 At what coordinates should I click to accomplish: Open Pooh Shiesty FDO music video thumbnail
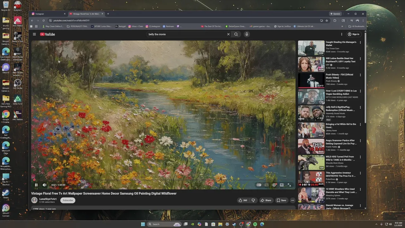311,80
